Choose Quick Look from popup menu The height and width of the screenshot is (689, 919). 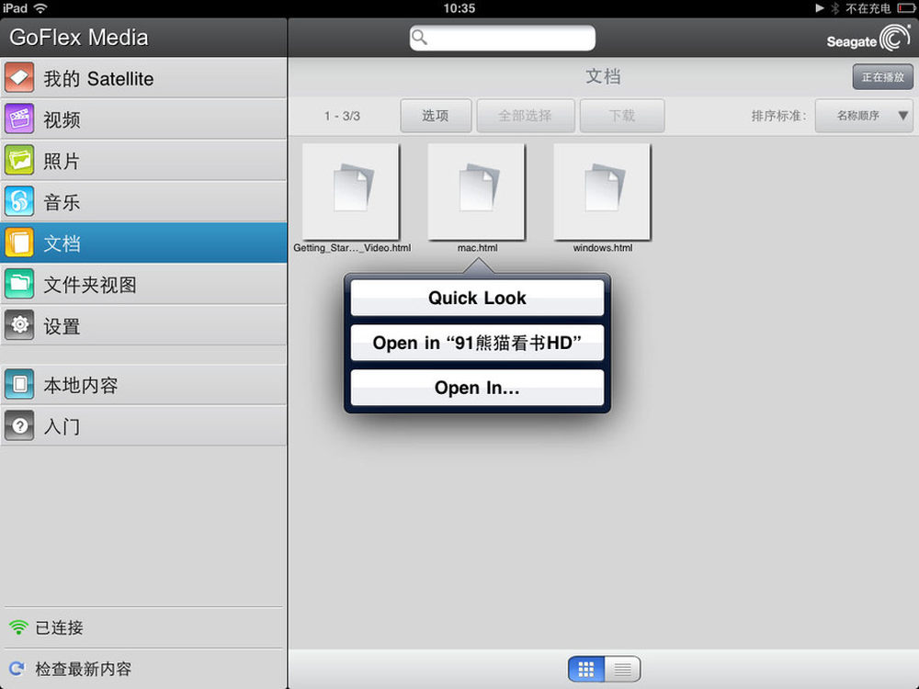point(477,298)
